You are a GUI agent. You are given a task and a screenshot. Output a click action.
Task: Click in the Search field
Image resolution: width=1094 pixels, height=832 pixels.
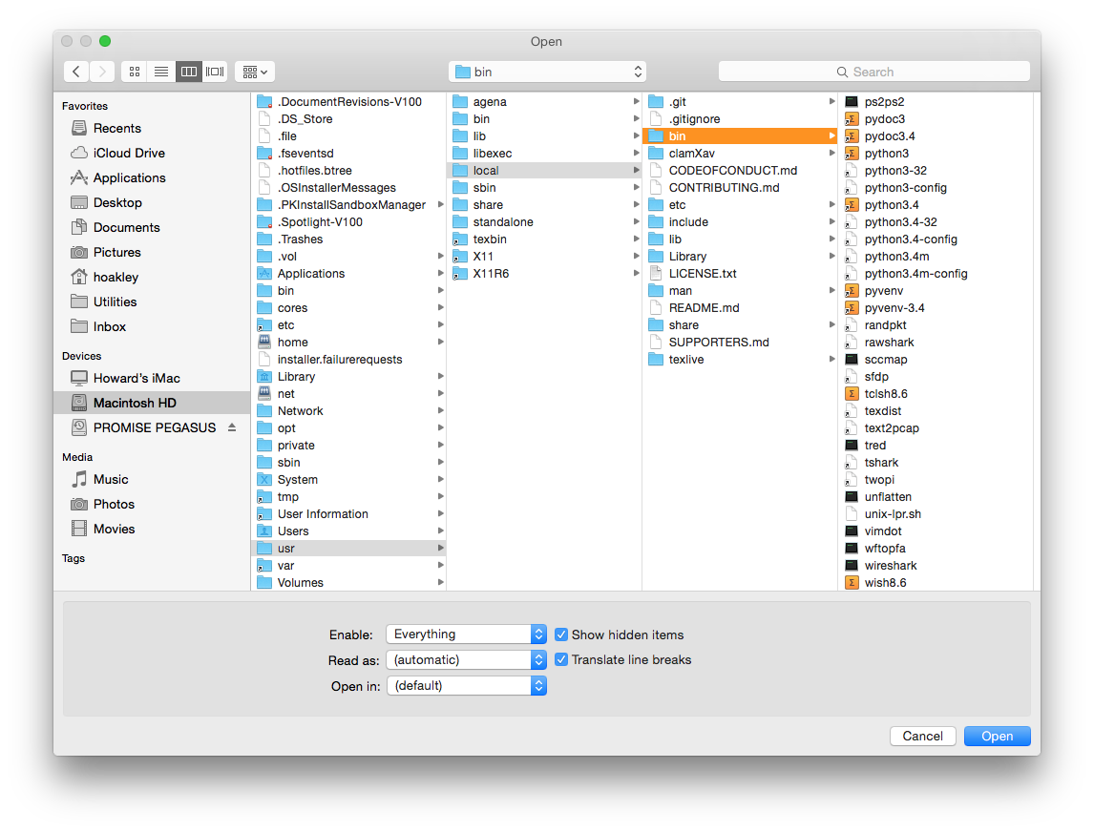873,72
